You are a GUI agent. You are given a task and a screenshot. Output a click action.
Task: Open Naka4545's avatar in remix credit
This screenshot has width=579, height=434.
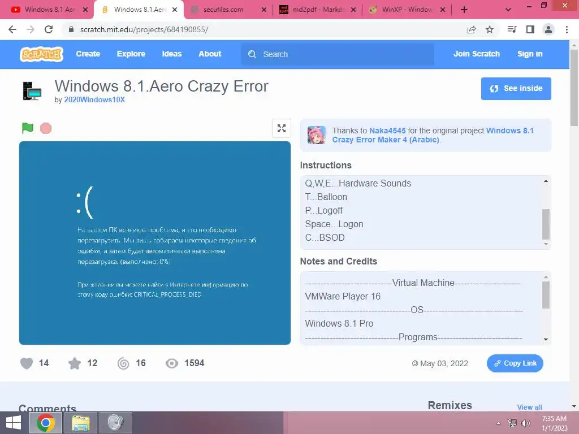(317, 134)
